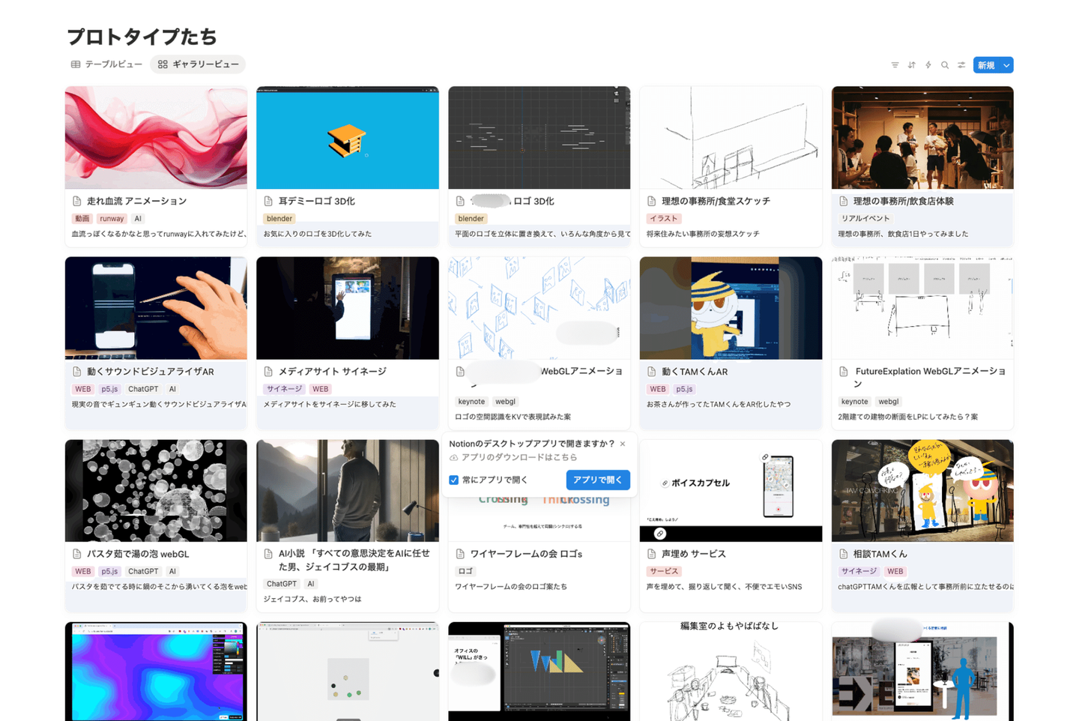This screenshot has width=1079, height=721.
Task: Click the page icon beside 相談TAMくん
Action: [844, 554]
